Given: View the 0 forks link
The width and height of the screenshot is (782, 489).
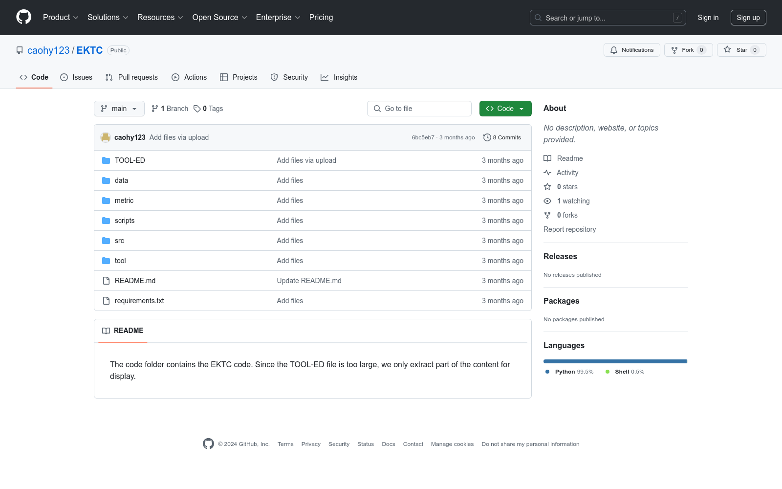Looking at the screenshot, I should (x=561, y=215).
